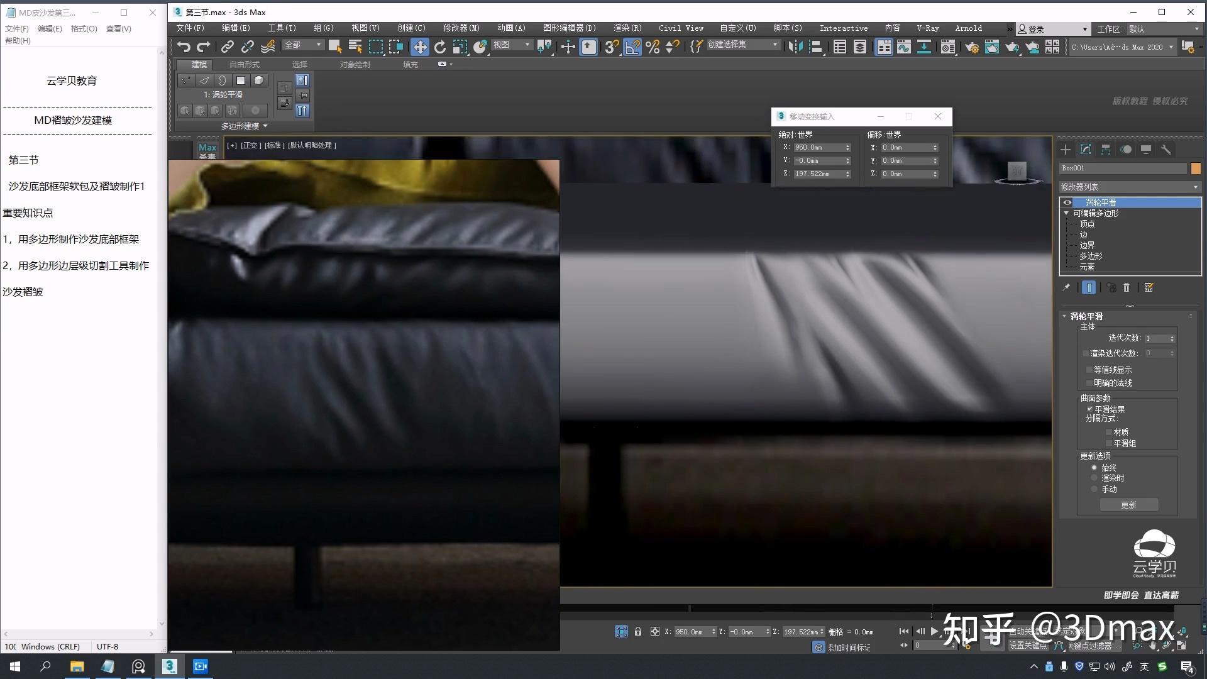The image size is (1207, 679).
Task: Click the Mirror tool icon
Action: pyautogui.click(x=795, y=47)
